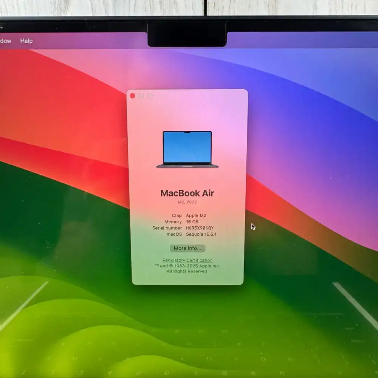Click the Apple M2 chip value

pyautogui.click(x=195, y=215)
